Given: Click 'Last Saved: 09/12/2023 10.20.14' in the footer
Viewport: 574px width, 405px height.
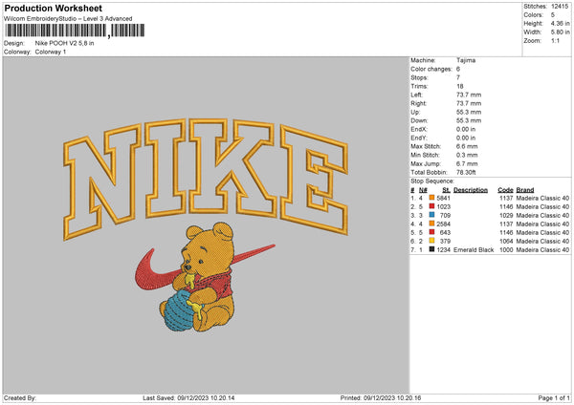Looking at the screenshot, I should click(188, 397).
